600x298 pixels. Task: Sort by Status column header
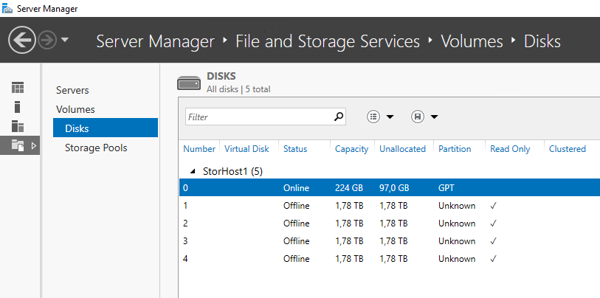click(x=295, y=149)
